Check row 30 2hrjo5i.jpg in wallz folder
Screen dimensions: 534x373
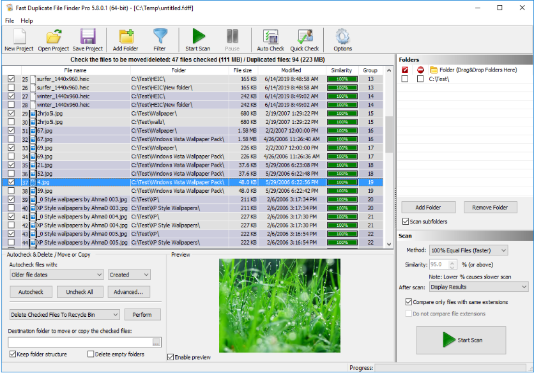tap(11, 122)
